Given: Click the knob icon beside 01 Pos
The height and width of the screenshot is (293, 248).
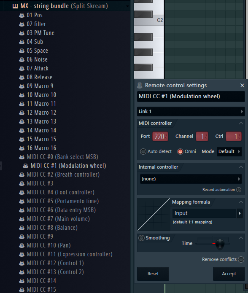Looking at the screenshot, I should click(x=22, y=15).
